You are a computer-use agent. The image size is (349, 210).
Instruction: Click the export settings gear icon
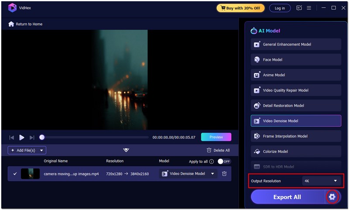(x=332, y=197)
